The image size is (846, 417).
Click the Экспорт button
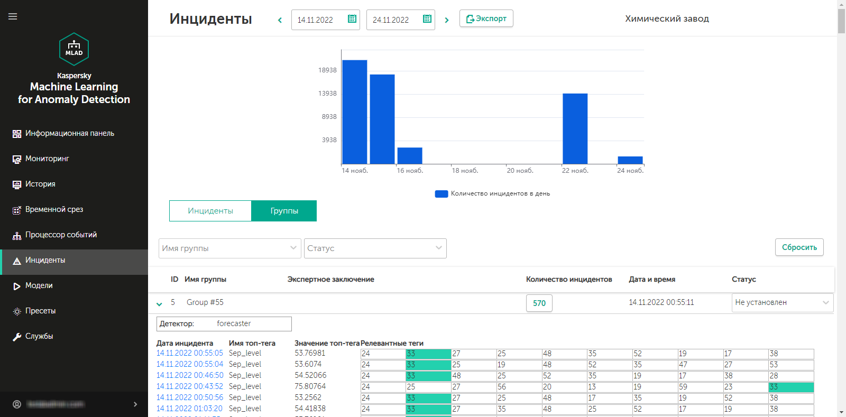(486, 18)
